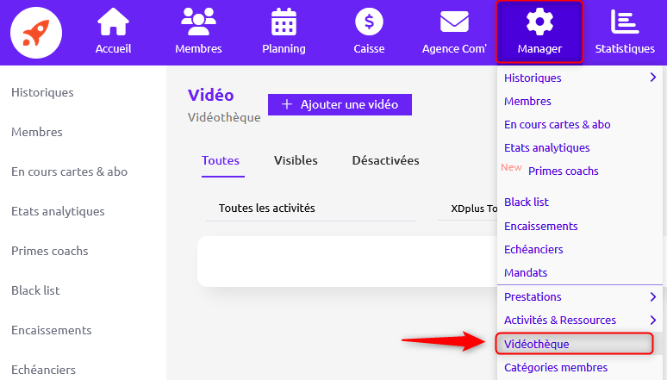Open En cours cartes & abo in sidebar

click(69, 171)
